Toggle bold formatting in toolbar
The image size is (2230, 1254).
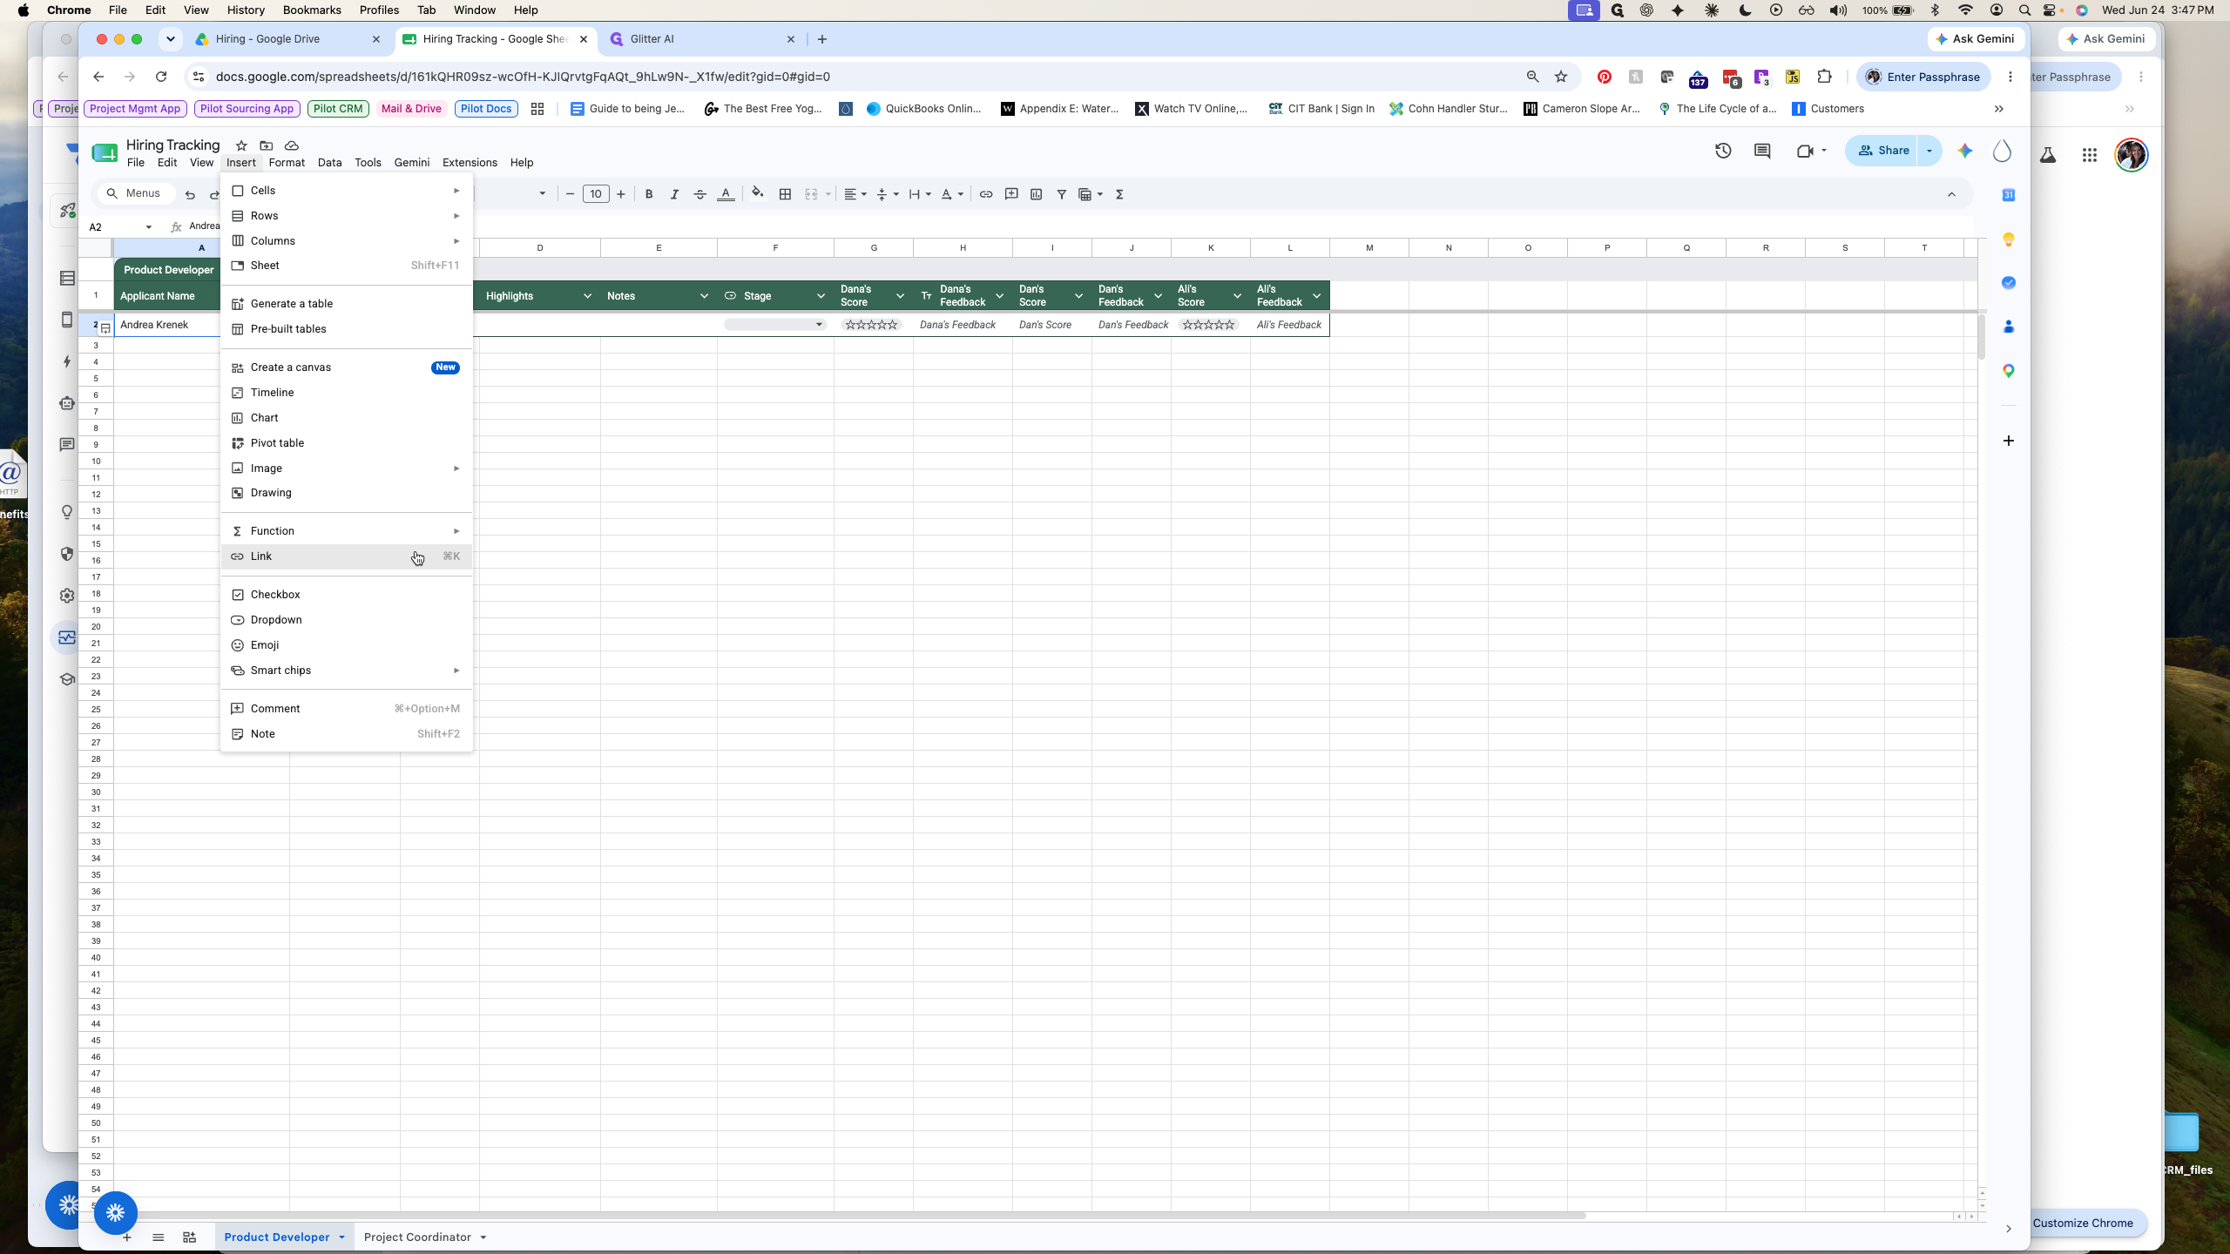click(x=648, y=194)
